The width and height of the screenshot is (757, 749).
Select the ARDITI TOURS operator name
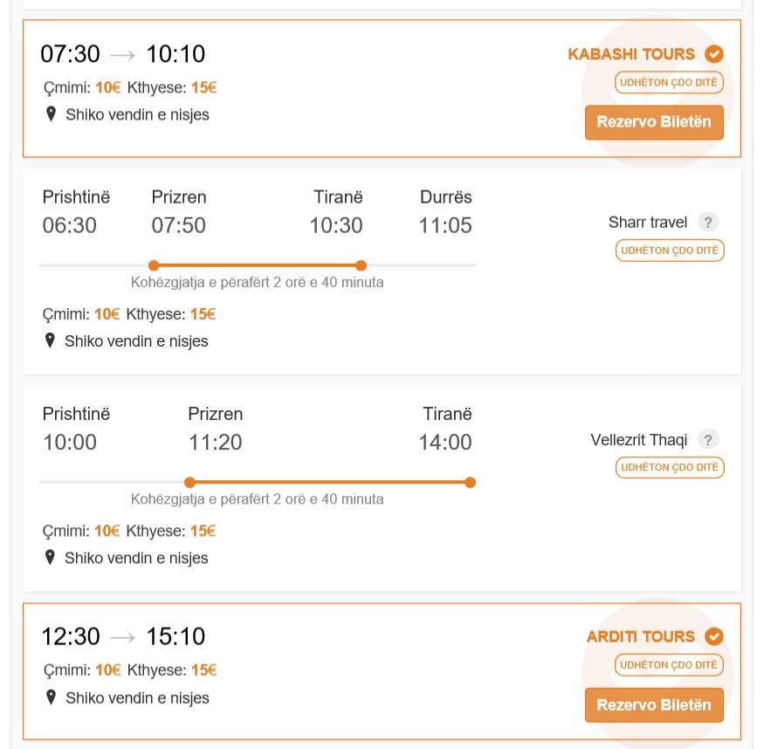[640, 636]
